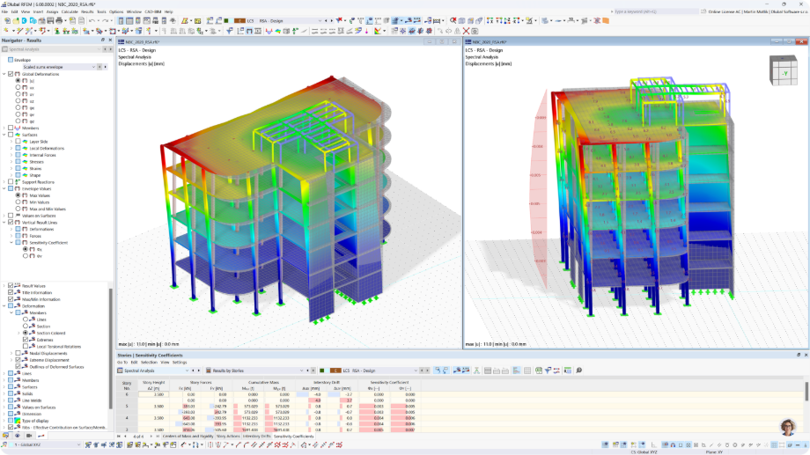Click the brown E swatch beside LCS dropdown
Image resolution: width=810 pixels, height=455 pixels.
(239, 20)
